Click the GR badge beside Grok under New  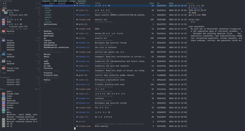pyautogui.click(x=3, y=98)
